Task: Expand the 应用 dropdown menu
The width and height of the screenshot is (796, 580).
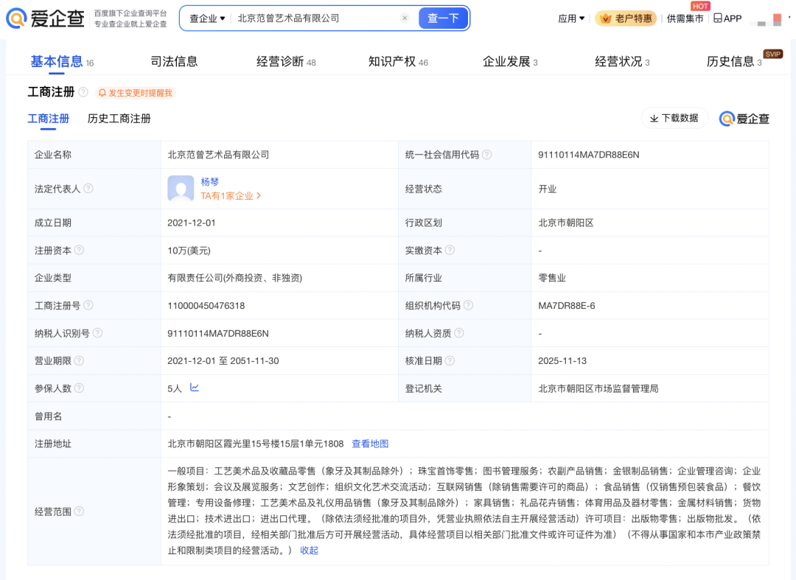Action: coord(571,18)
